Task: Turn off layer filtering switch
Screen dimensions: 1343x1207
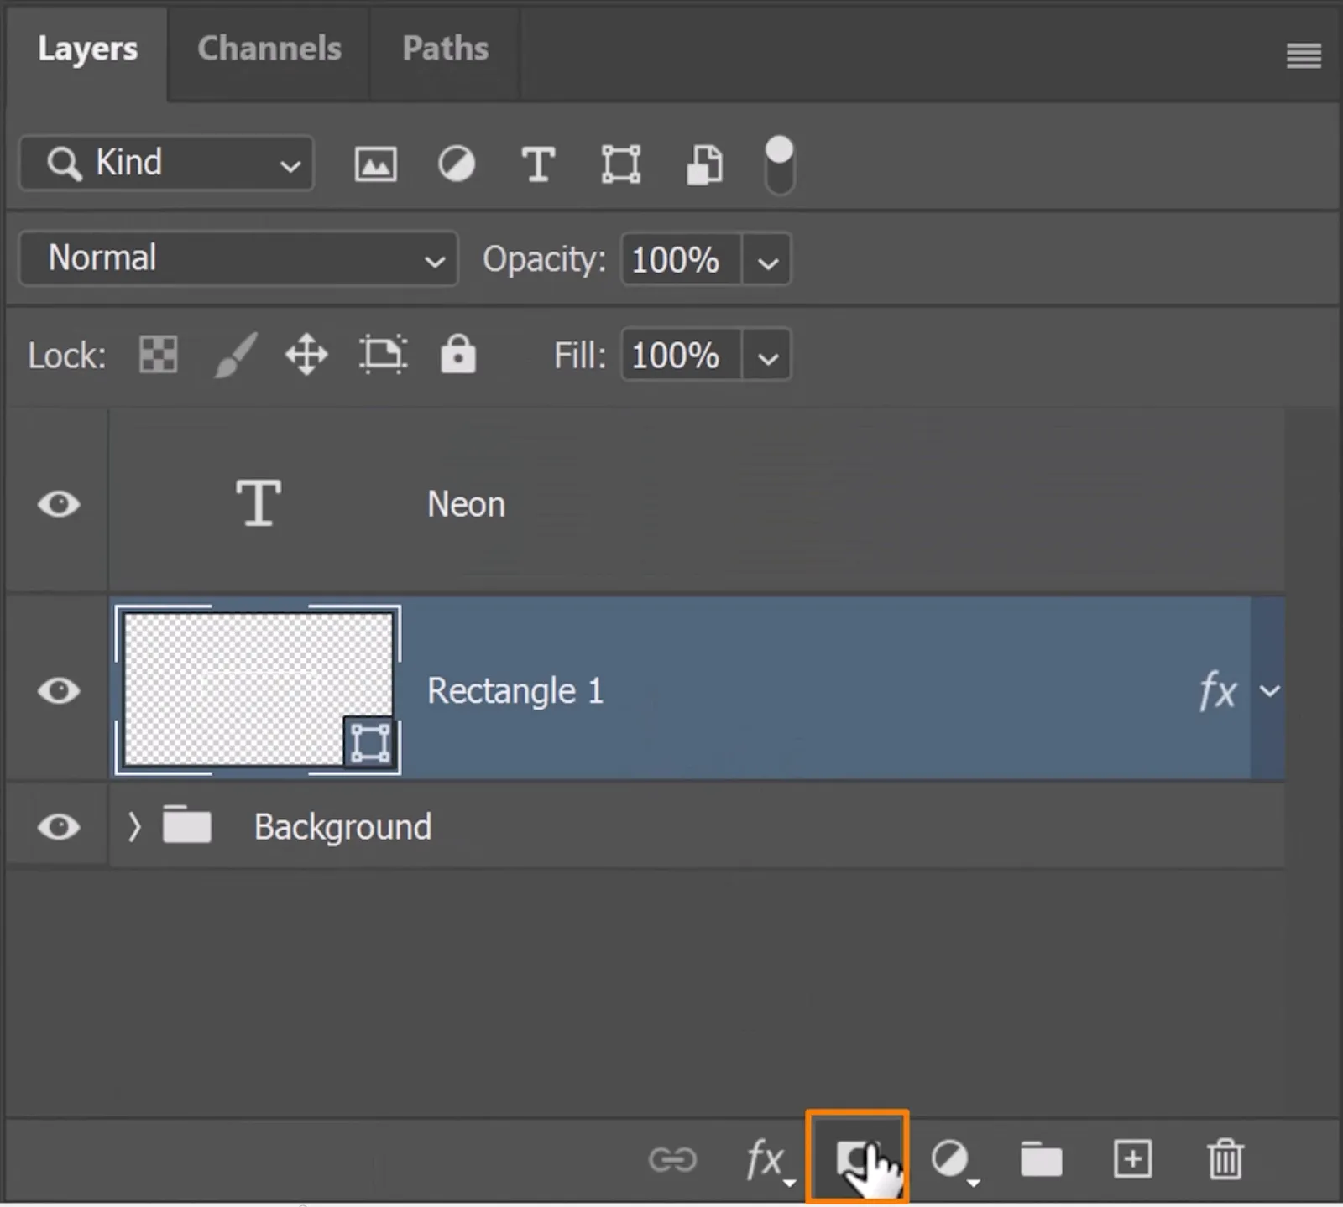Action: pyautogui.click(x=779, y=164)
